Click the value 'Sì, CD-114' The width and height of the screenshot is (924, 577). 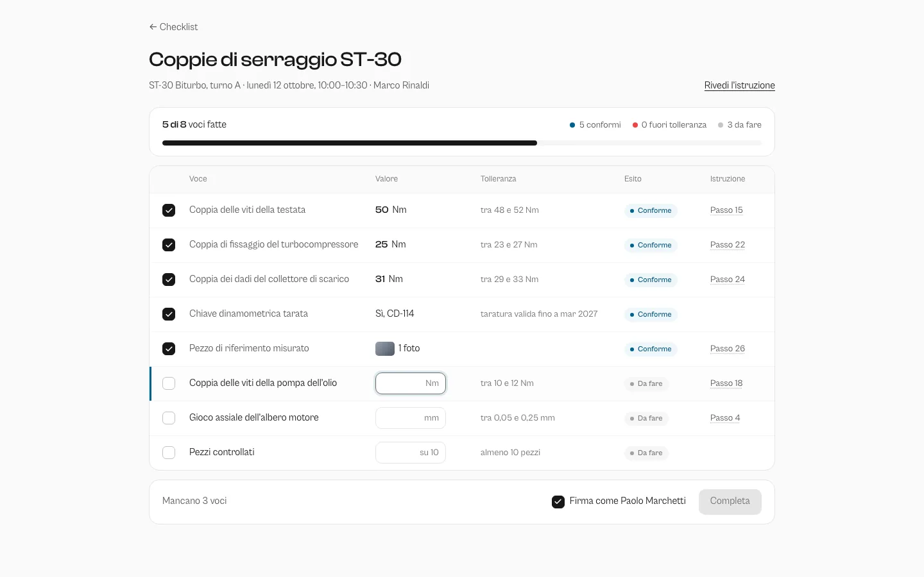[x=395, y=314]
